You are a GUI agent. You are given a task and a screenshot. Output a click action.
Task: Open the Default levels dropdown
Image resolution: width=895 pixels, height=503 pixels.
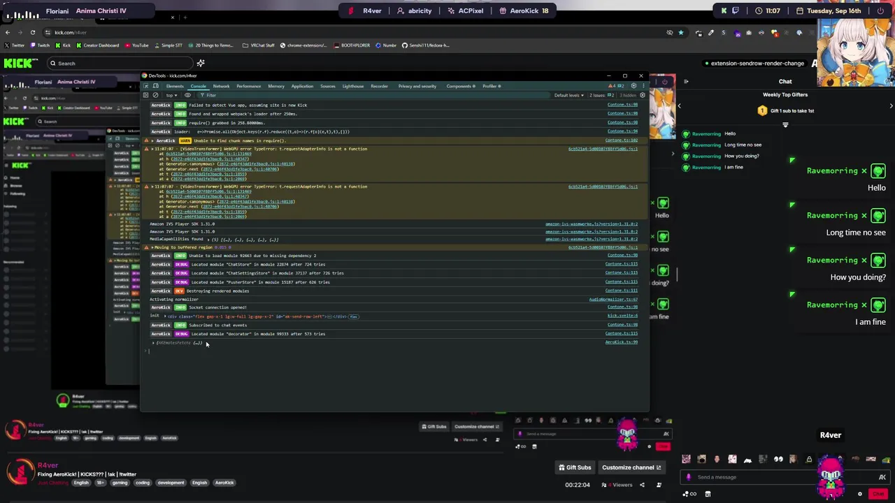(568, 95)
